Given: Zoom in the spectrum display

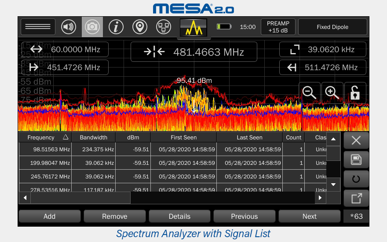Looking at the screenshot, I should 332,93.
